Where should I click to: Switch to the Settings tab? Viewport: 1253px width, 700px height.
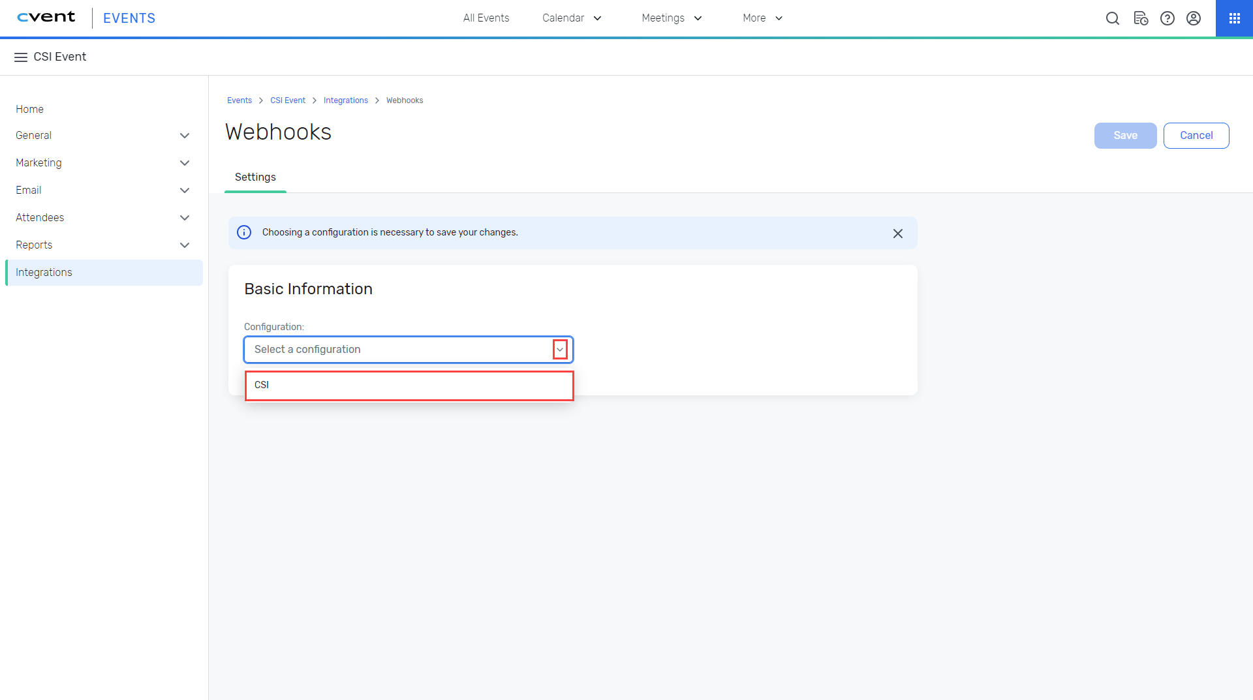click(x=255, y=177)
